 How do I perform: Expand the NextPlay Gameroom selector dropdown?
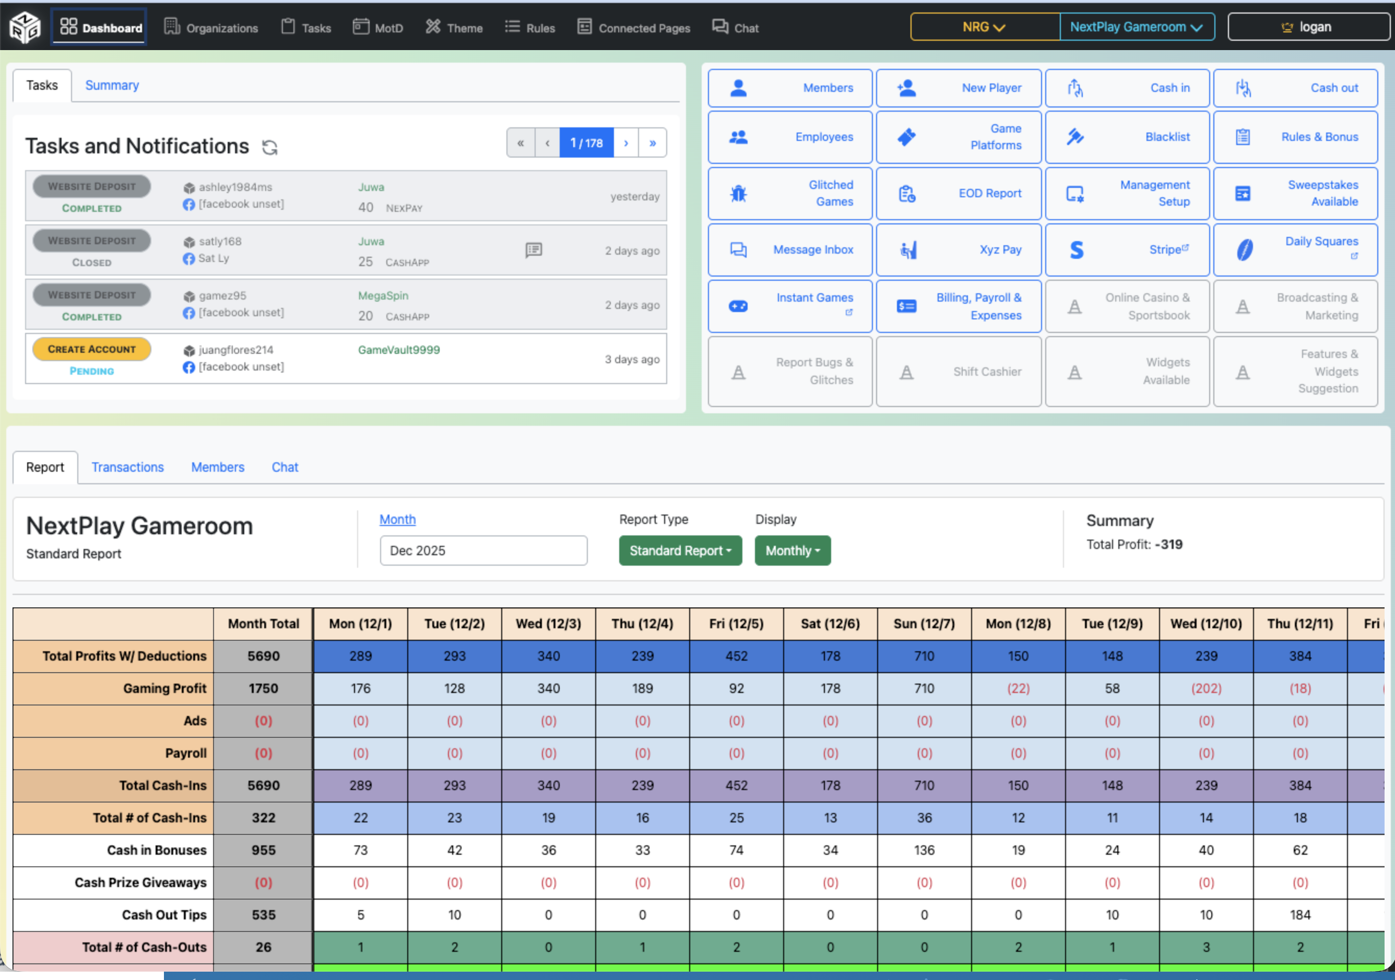pyautogui.click(x=1136, y=27)
